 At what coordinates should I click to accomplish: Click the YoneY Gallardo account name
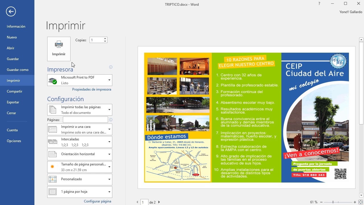(x=351, y=12)
